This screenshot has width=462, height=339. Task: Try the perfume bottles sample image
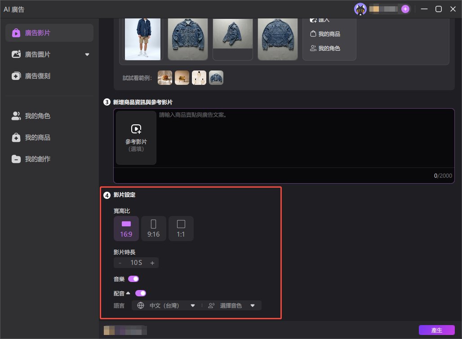[199, 78]
